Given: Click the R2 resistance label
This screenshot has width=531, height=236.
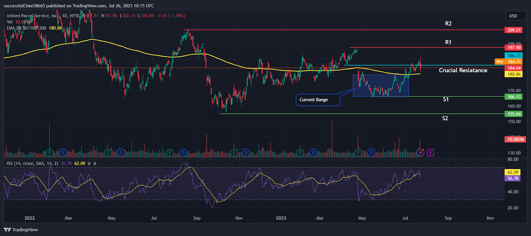Looking at the screenshot, I should pos(448,24).
